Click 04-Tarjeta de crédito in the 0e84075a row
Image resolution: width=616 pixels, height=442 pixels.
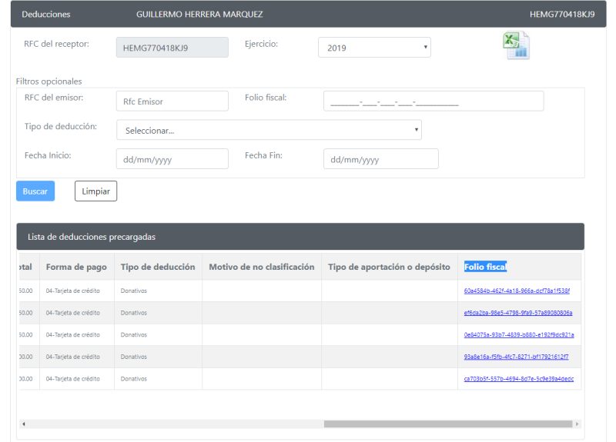[72, 335]
